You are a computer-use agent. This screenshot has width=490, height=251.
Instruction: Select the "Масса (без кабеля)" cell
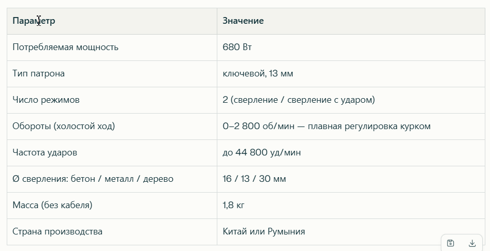click(x=52, y=206)
